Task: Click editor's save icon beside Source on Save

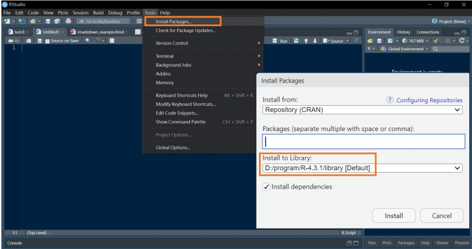Action: pos(40,41)
